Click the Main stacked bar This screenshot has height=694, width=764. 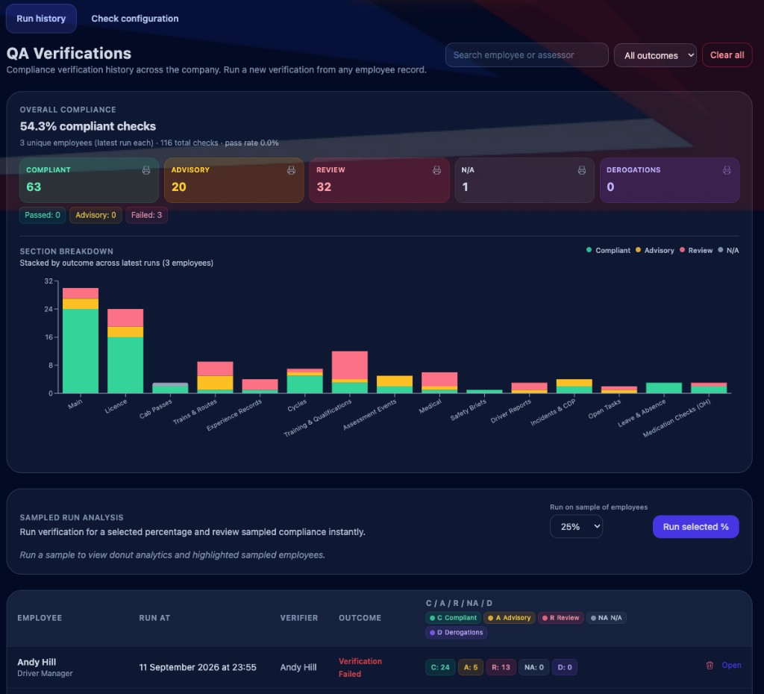point(81,341)
